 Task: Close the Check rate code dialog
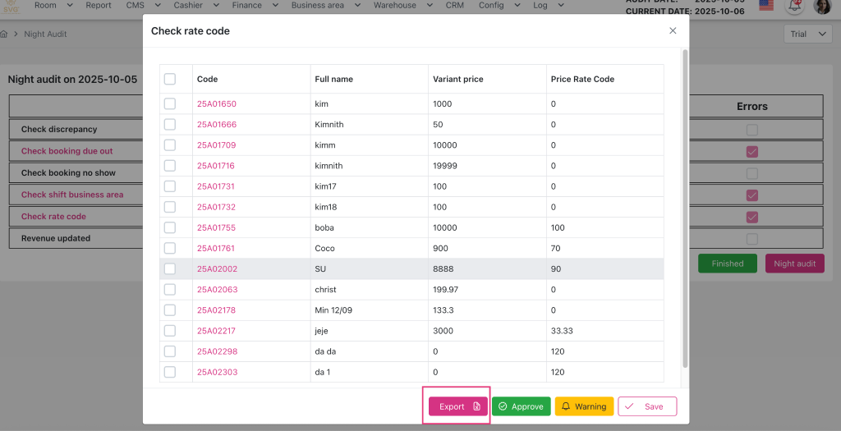673,31
